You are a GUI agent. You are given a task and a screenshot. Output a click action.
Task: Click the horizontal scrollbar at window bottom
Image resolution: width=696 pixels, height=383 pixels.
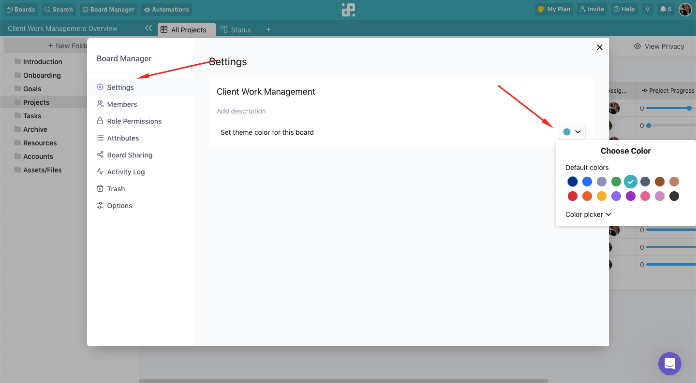tap(343, 381)
